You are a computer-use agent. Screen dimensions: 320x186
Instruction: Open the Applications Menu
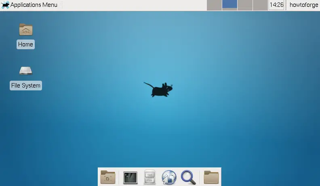click(x=29, y=5)
